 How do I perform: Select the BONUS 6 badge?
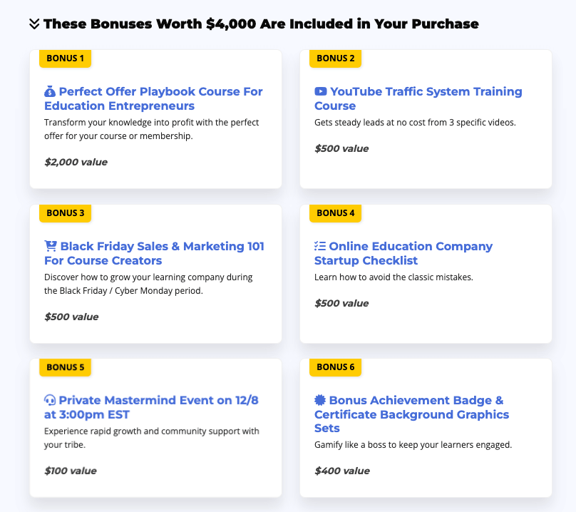pyautogui.click(x=335, y=367)
